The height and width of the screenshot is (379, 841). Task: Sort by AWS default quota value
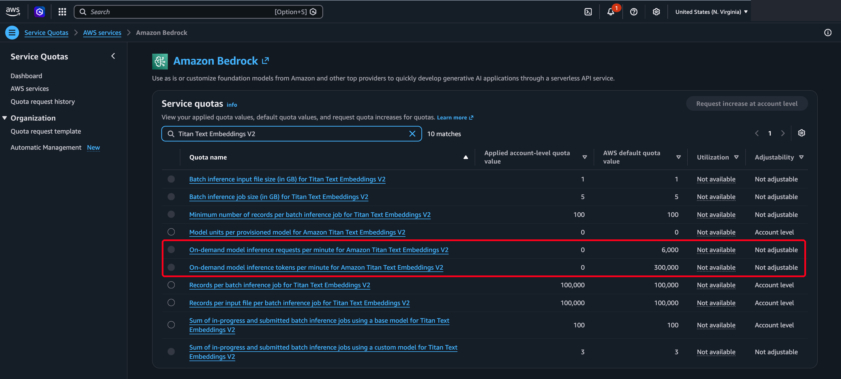[x=678, y=157]
